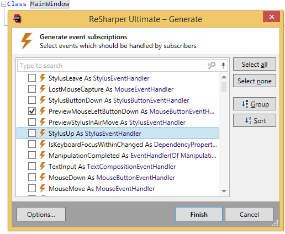Click the Select none button

pos(255,81)
